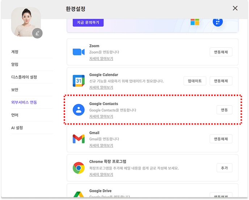Click the Google Calendar update-required description
The image size is (249, 200).
pyautogui.click(x=126, y=81)
